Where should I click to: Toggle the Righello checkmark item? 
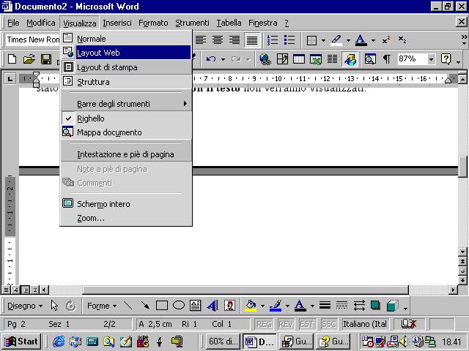tap(126, 118)
